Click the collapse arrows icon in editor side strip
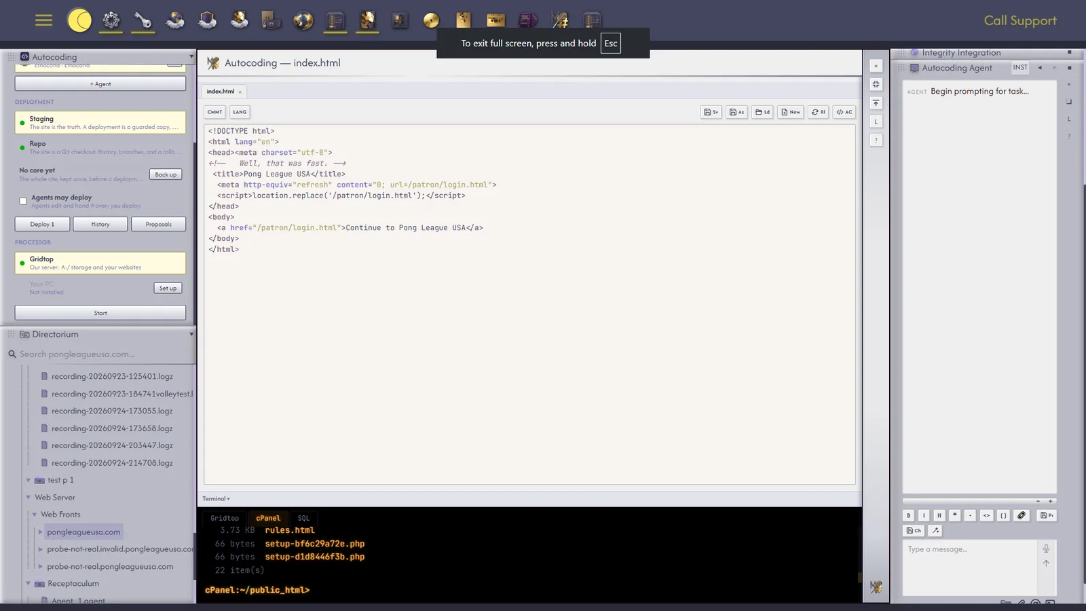 click(x=876, y=84)
